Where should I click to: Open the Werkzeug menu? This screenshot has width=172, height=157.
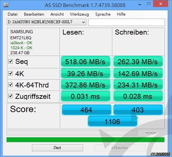click(x=79, y=14)
